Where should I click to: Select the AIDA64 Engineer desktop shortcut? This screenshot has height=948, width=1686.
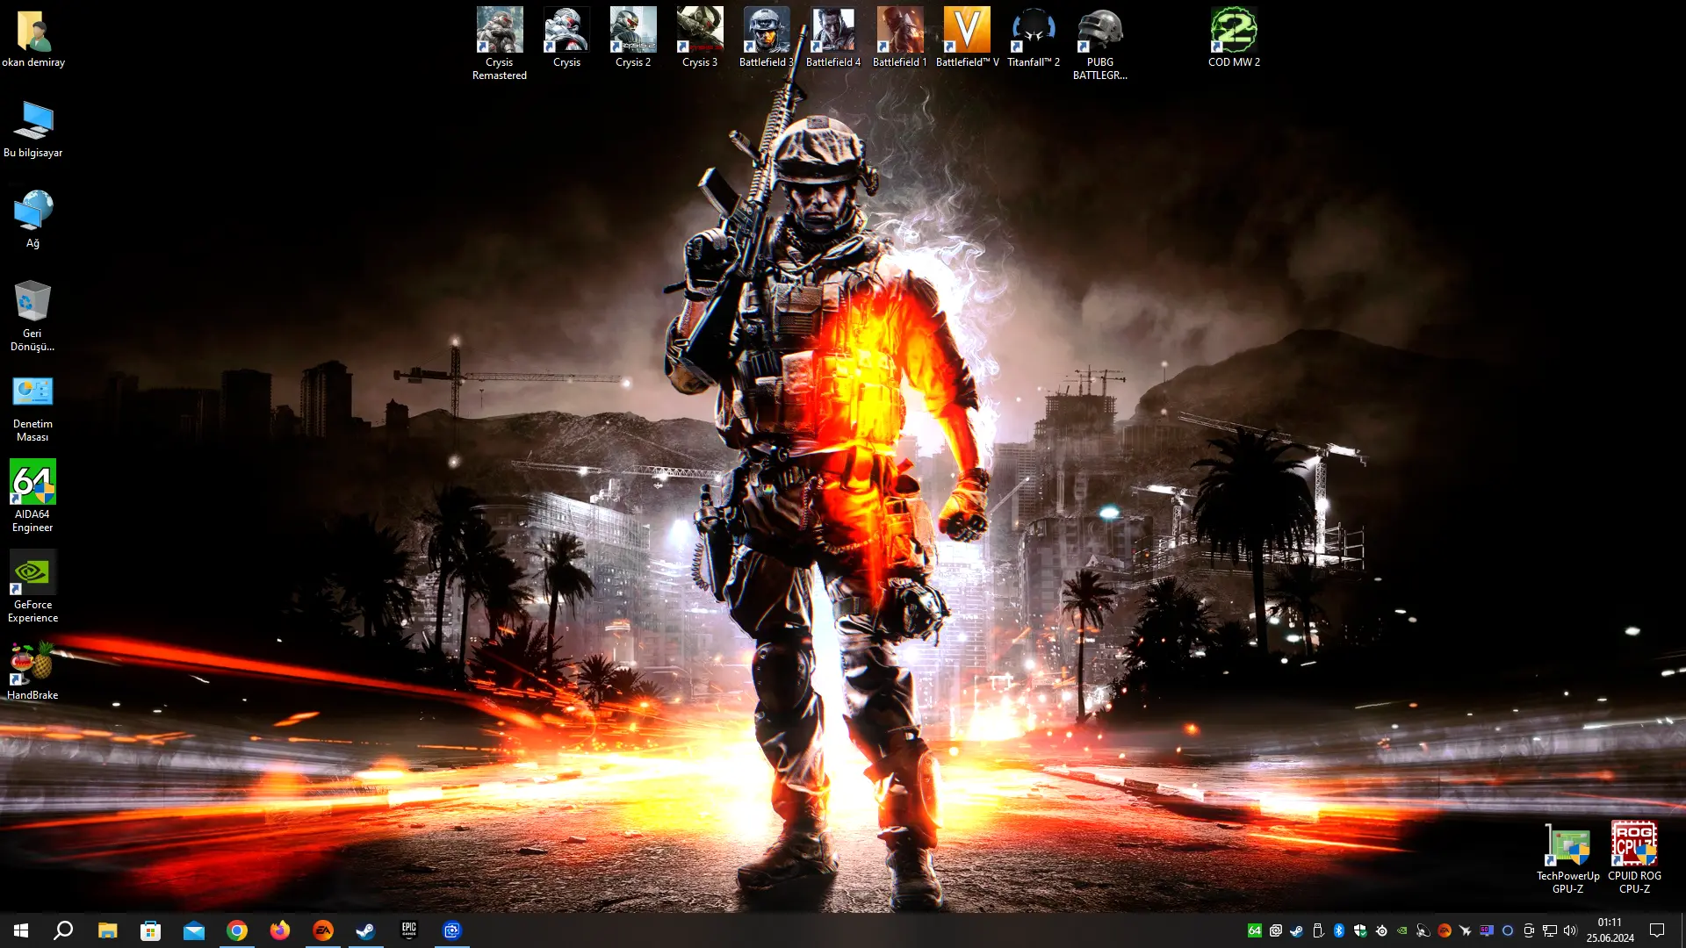tap(32, 496)
